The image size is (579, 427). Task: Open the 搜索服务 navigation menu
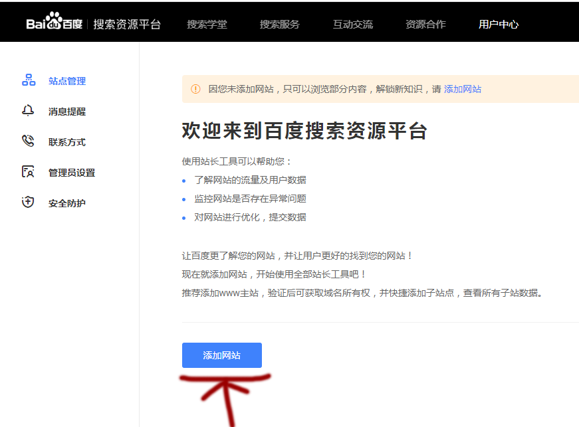point(279,25)
